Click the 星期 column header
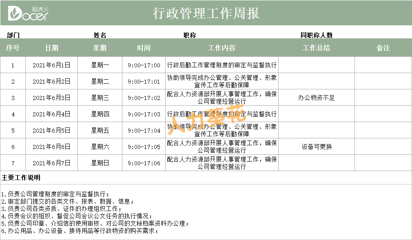The image size is (412, 240). click(x=99, y=48)
